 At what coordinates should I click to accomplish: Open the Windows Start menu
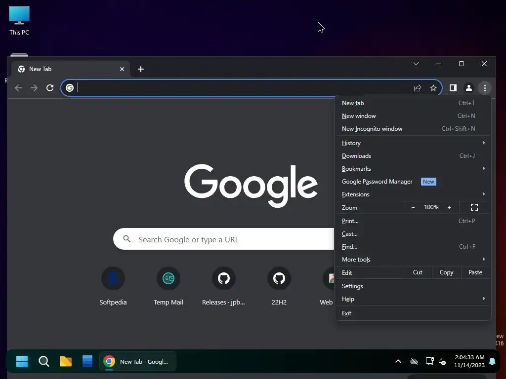[x=22, y=362]
